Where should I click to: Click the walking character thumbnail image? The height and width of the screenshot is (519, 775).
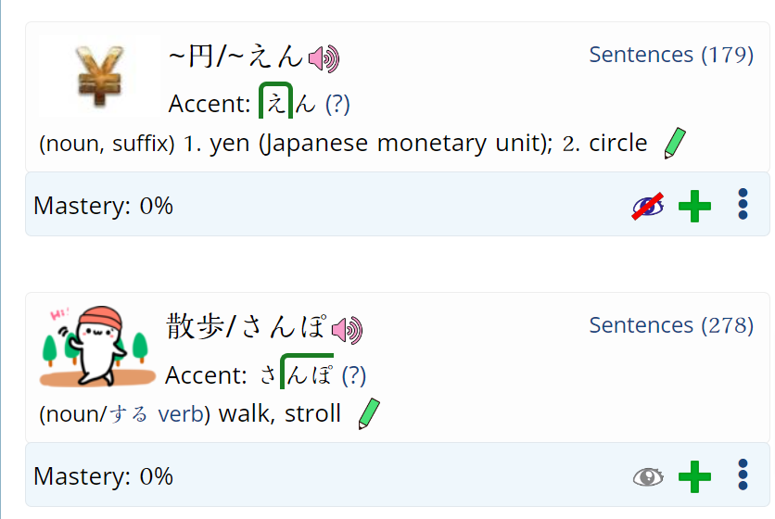click(97, 346)
